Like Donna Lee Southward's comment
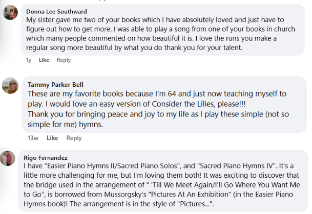 point(44,60)
